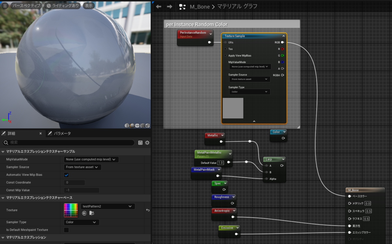Click the browse-to-asset folder icon for testPattern2

pyautogui.click(x=92, y=213)
